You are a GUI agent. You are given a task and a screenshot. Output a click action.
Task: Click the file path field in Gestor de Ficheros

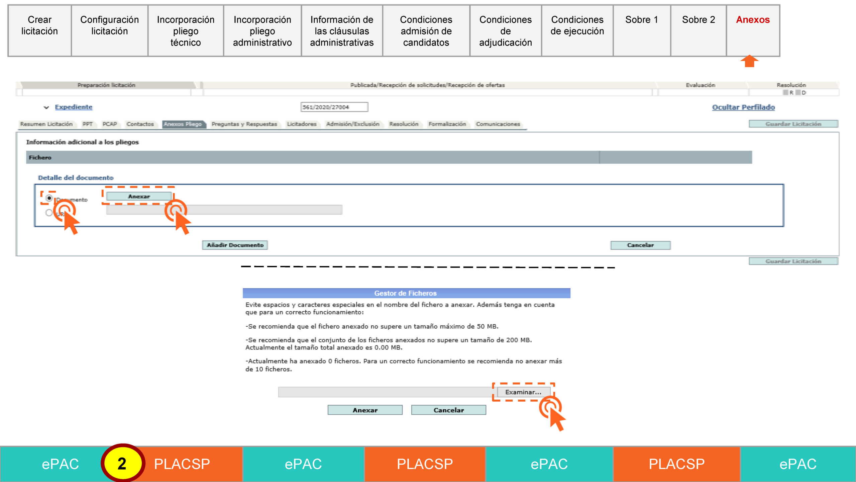pos(387,392)
